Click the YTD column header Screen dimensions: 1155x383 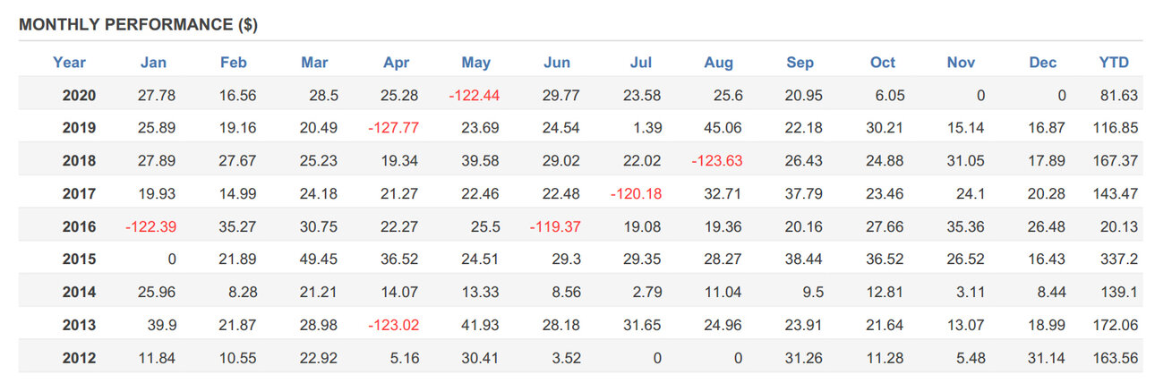[1114, 63]
